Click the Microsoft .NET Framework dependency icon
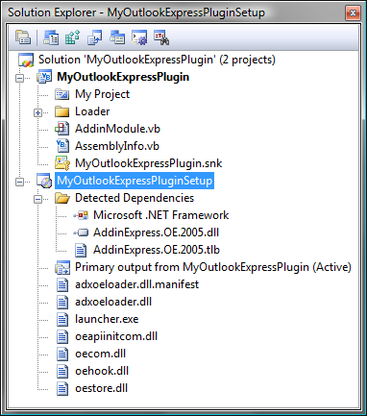Screen dimensions: 367x416 (x=81, y=215)
